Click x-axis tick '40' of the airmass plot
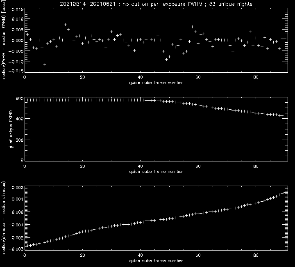This screenshot has width=295, height=267. (140, 255)
